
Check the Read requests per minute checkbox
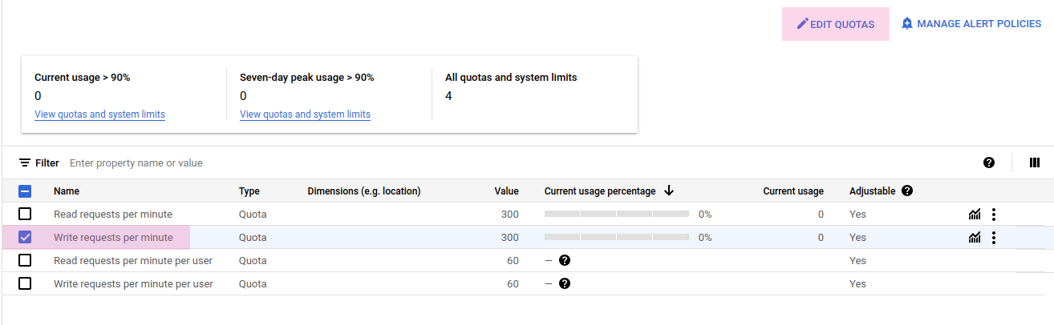[x=25, y=215]
